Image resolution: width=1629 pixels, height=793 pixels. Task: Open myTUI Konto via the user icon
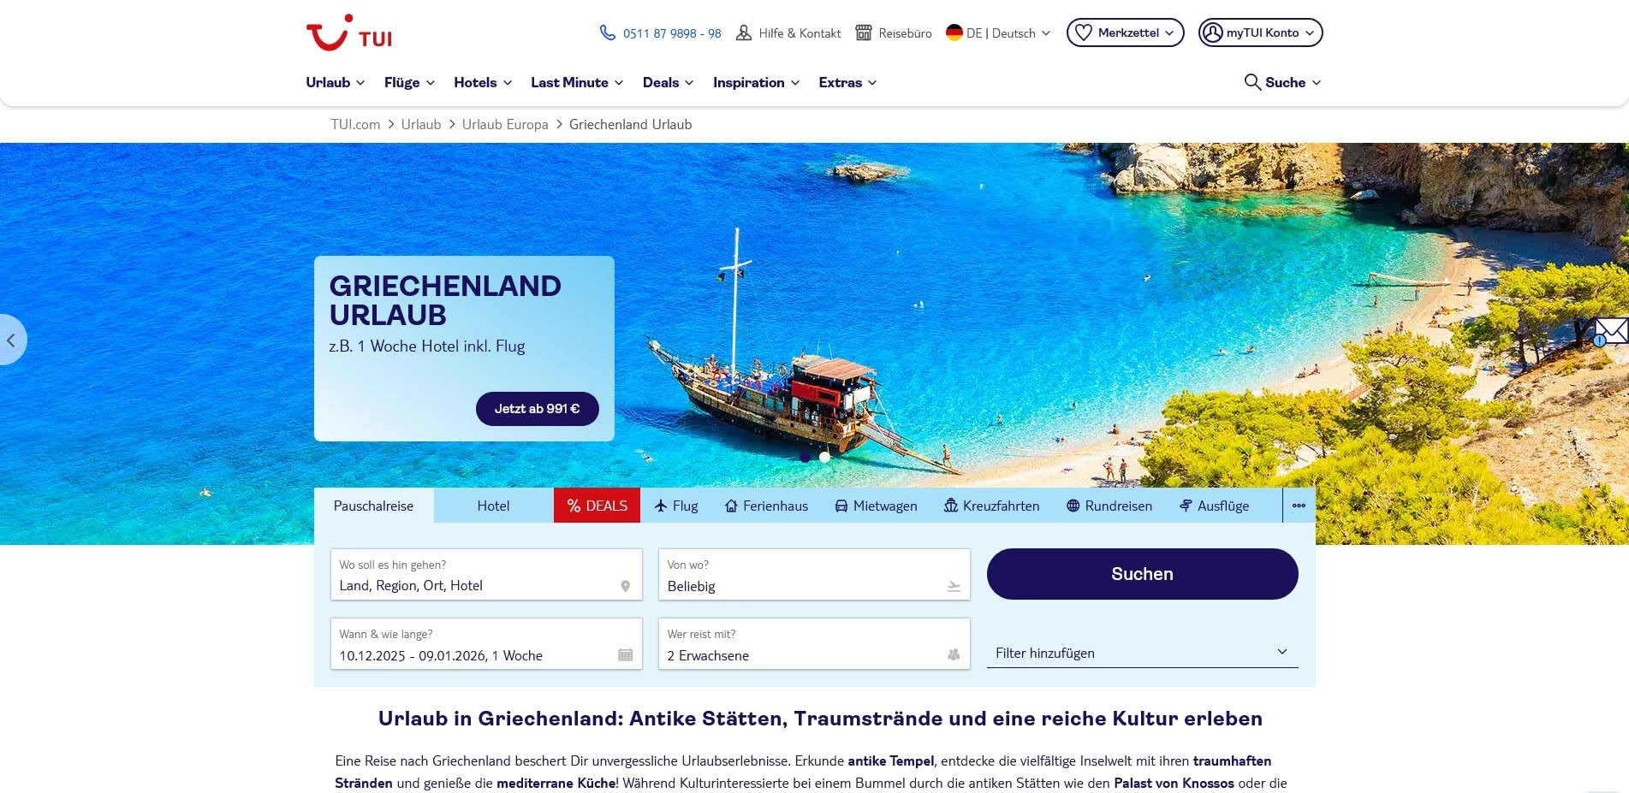coord(1213,32)
